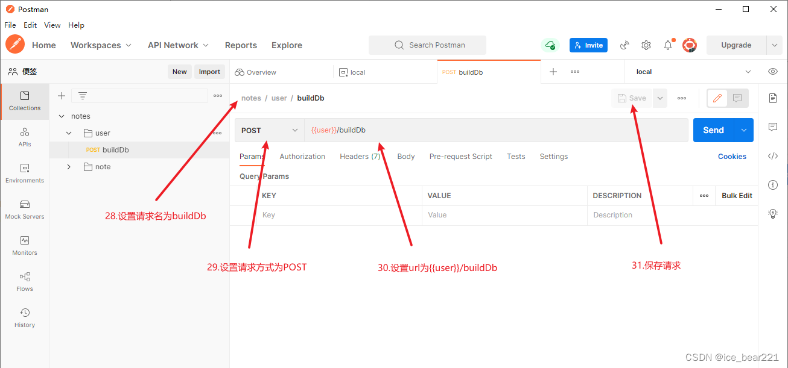Open the related collections lightbulb icon
Screen dimensions: 788x368
pyautogui.click(x=773, y=213)
